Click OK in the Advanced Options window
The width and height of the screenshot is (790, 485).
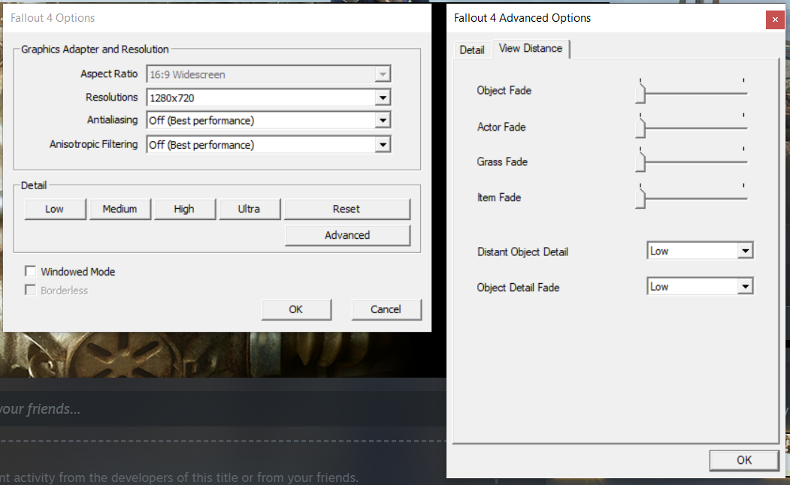point(743,459)
